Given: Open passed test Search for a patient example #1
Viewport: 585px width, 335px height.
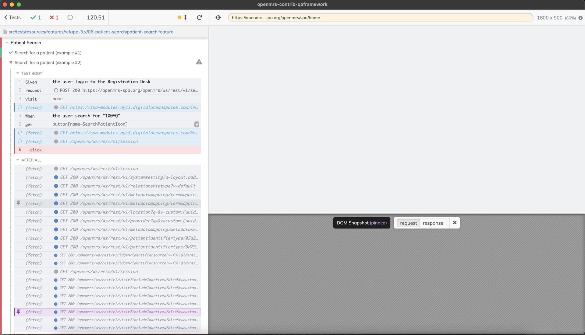Looking at the screenshot, I should coord(48,53).
